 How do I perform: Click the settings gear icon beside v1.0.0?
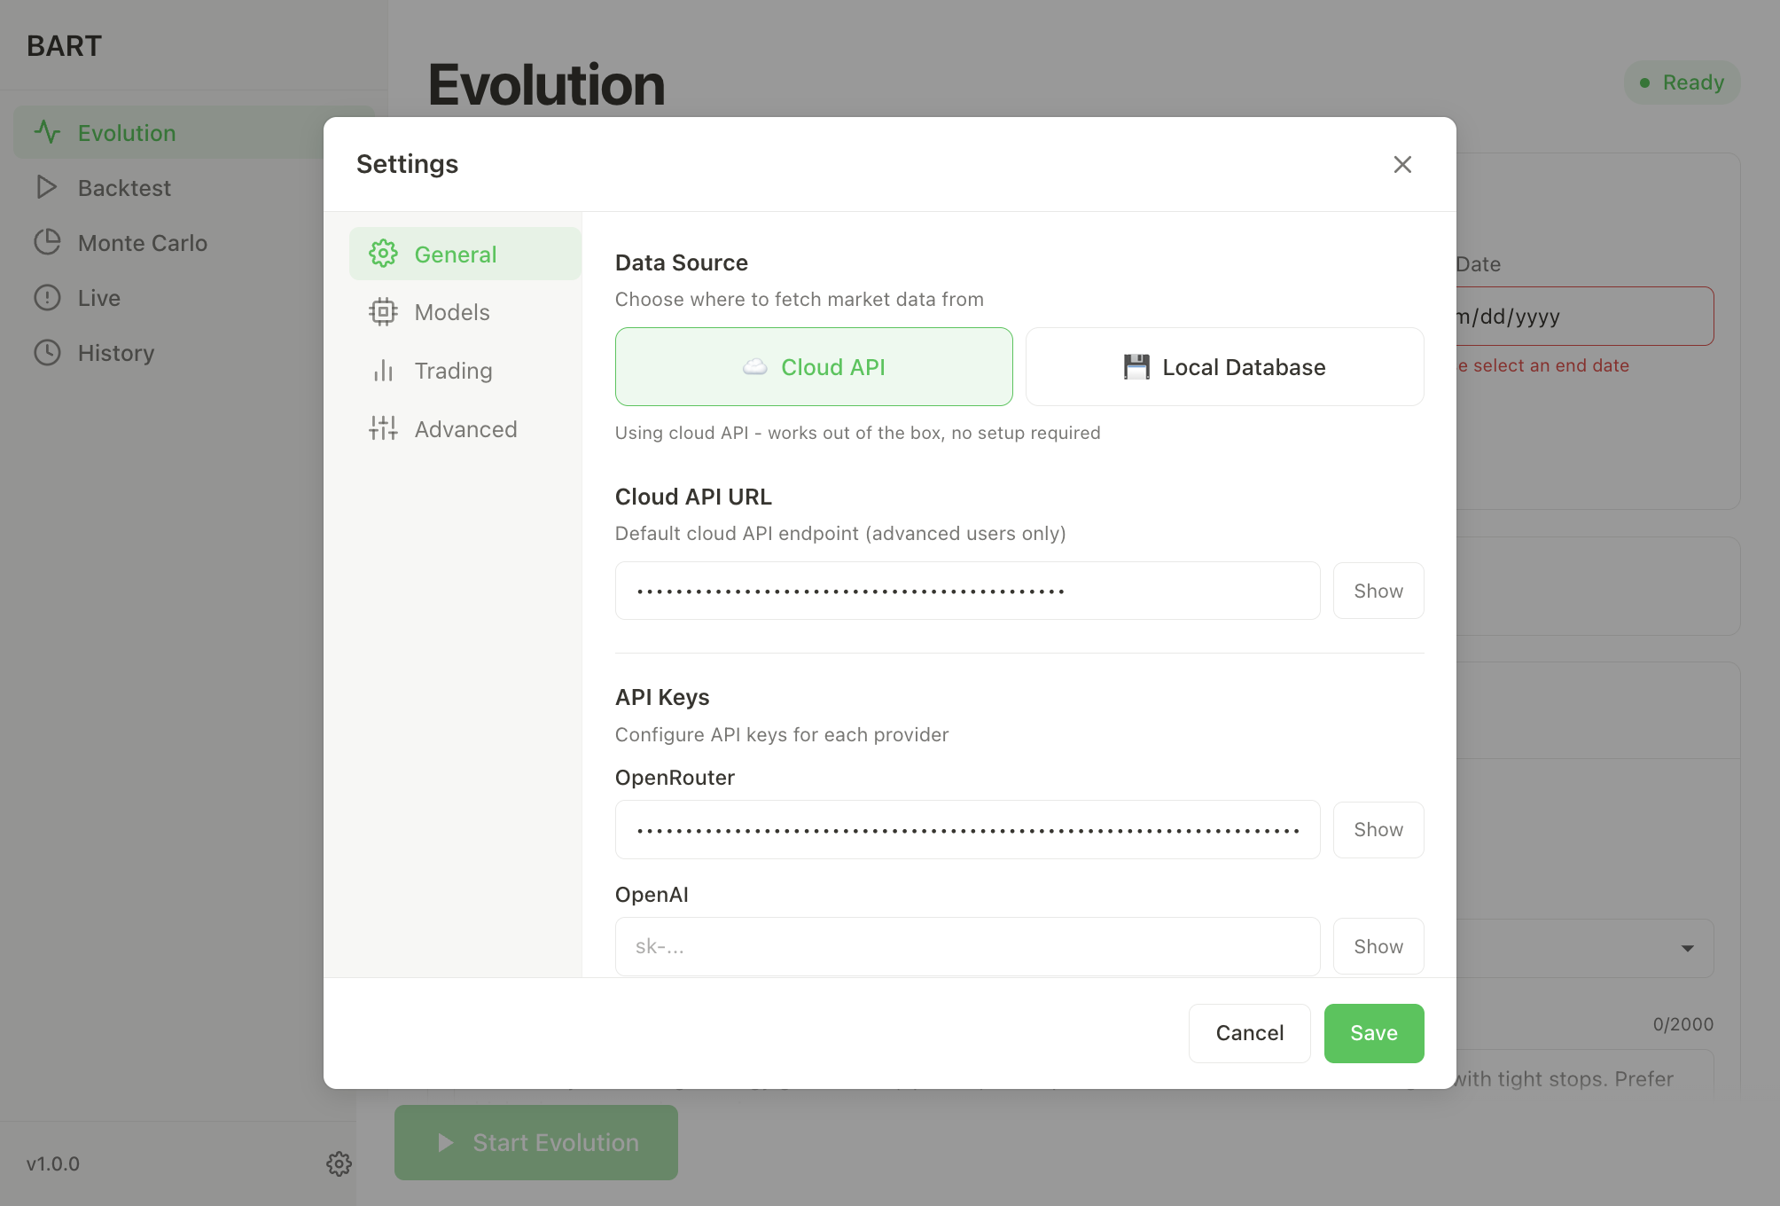pos(339,1163)
